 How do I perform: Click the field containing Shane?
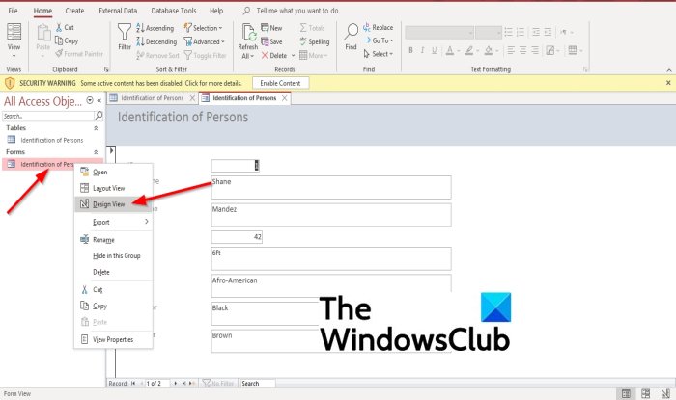[331, 187]
